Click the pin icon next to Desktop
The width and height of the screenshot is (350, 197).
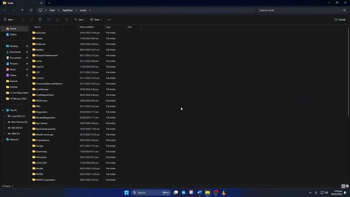[x=27, y=46]
